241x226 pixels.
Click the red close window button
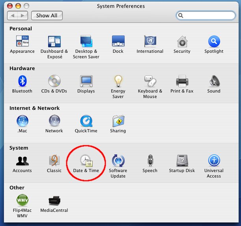(10, 6)
